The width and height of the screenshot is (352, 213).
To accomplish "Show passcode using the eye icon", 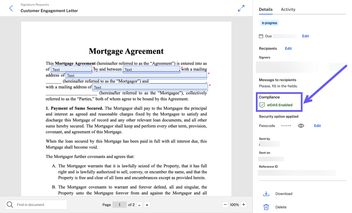I will (x=301, y=126).
